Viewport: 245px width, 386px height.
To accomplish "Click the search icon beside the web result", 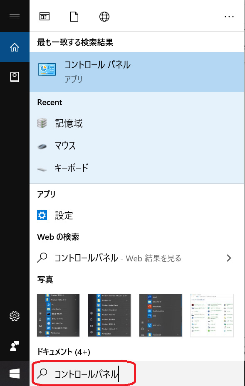I will [x=42, y=258].
